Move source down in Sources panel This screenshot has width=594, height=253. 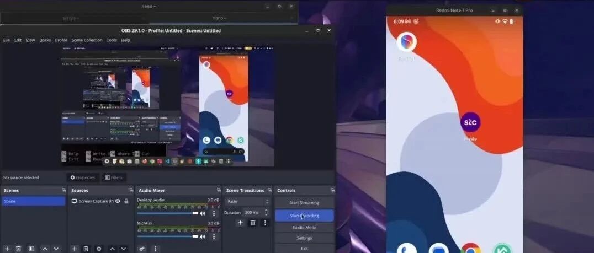tap(124, 249)
